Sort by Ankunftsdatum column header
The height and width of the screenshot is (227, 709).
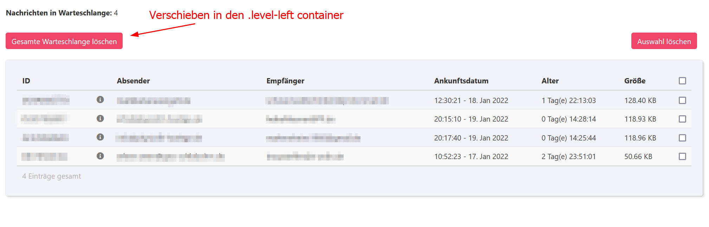(x=461, y=81)
